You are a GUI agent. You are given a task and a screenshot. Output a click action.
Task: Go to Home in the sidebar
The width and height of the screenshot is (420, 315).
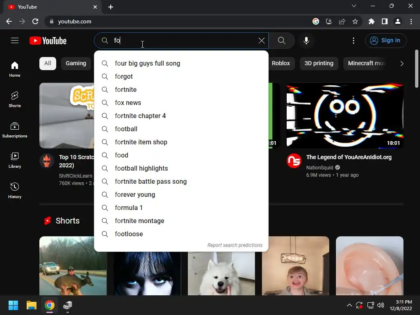(15, 69)
